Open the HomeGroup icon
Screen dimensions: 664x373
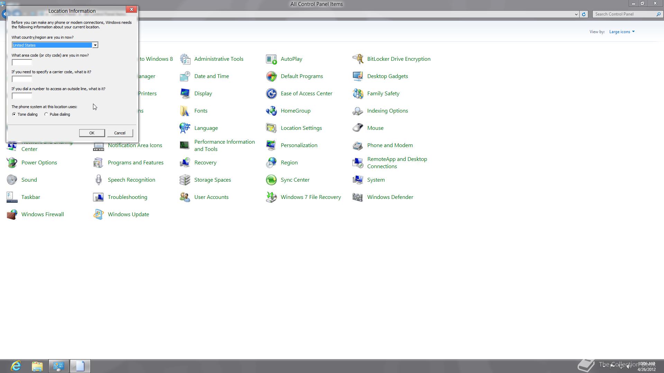tap(271, 111)
